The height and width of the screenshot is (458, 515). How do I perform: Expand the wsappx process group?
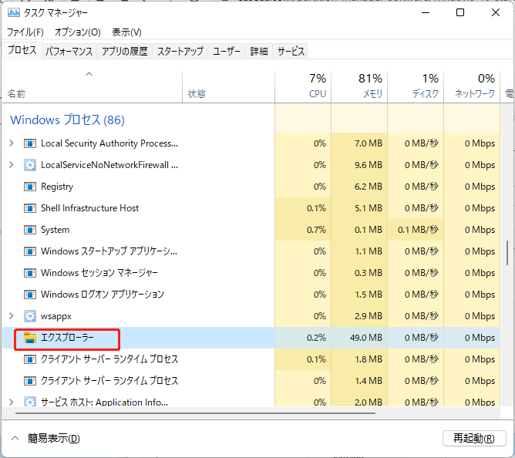11,316
